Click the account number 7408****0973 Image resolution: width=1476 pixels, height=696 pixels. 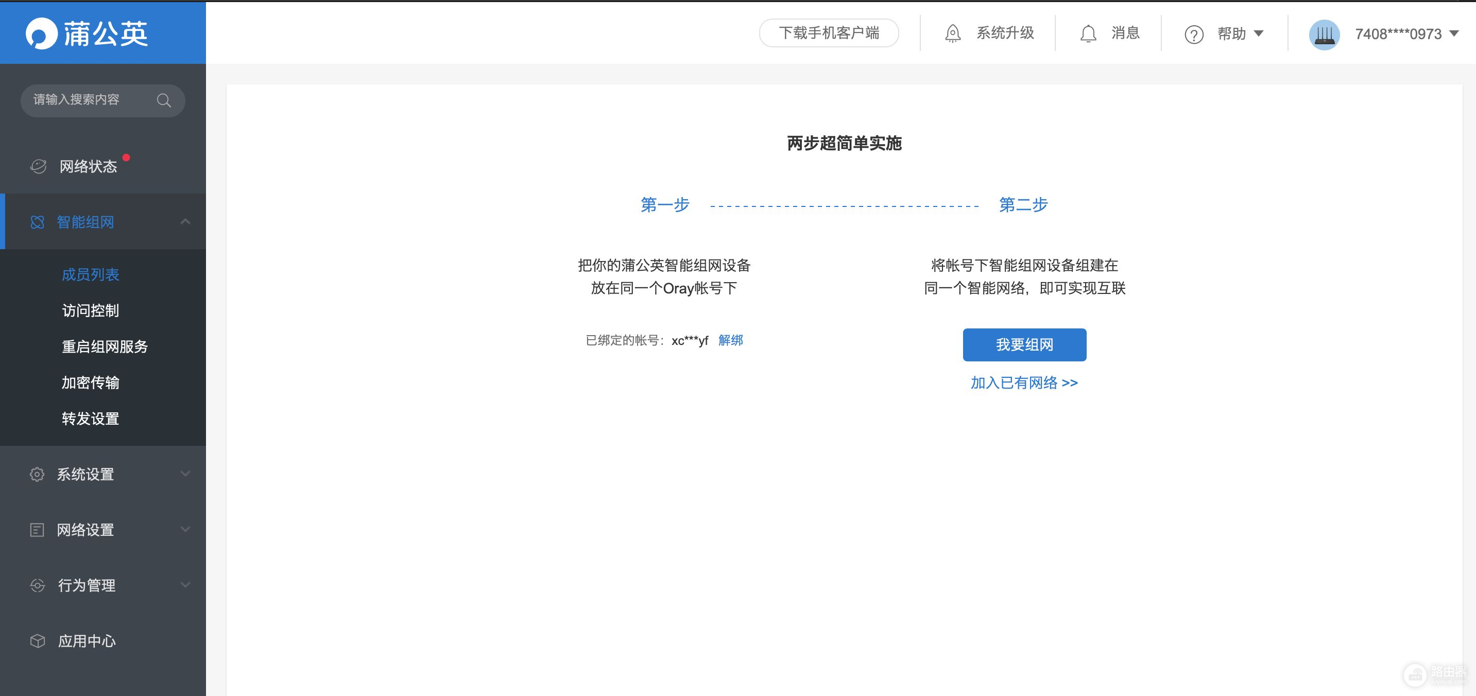(1398, 34)
